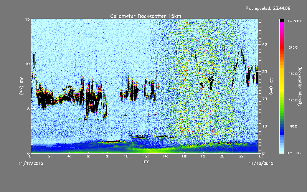
Task: Click the left AGL (km) axis label
Action: (x=21, y=86)
